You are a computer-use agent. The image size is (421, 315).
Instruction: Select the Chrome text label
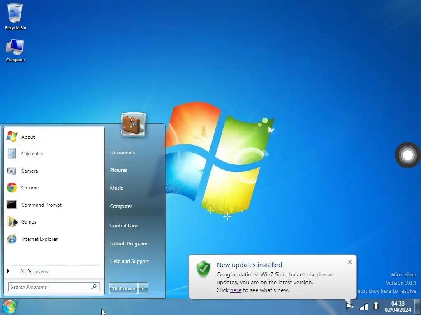pos(30,188)
